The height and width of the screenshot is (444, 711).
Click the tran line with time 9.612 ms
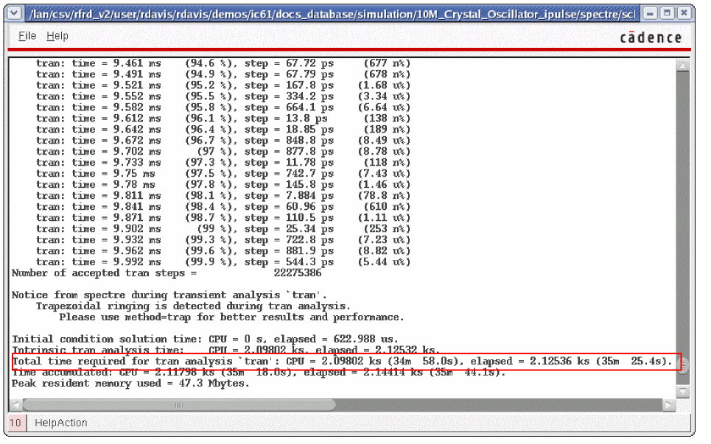[223, 119]
